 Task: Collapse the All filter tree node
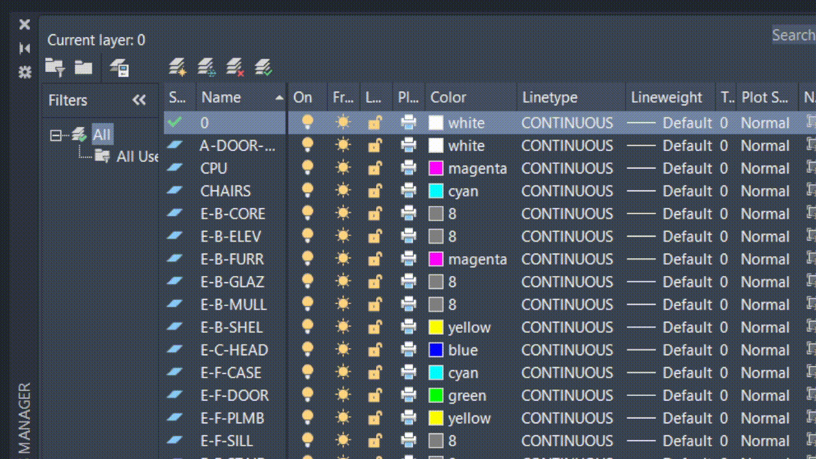[x=55, y=135]
